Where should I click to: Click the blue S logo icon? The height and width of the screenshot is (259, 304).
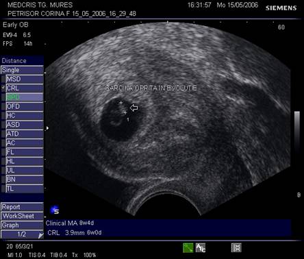55,210
